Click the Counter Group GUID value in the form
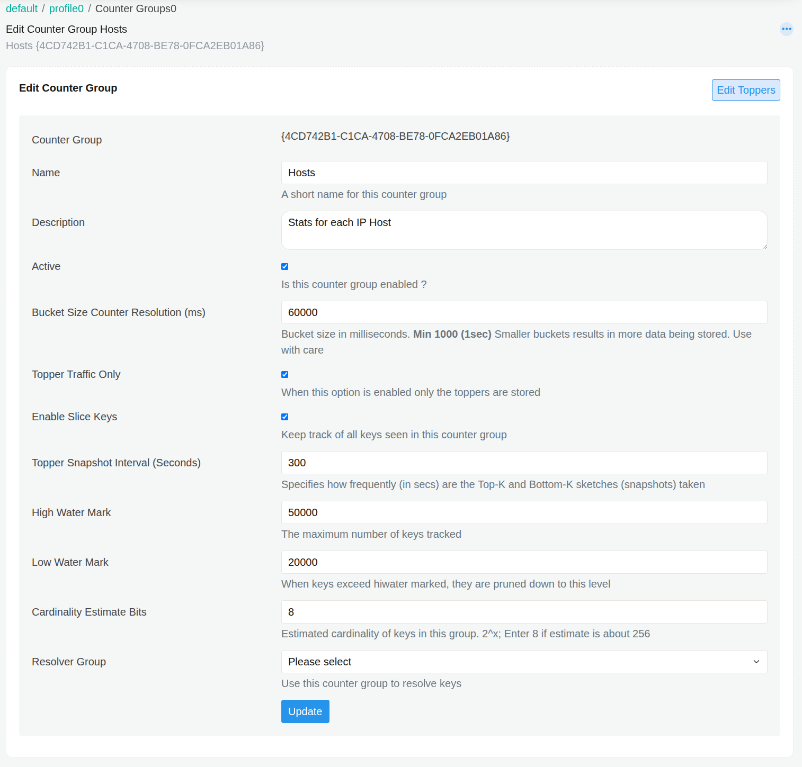The image size is (802, 767). point(395,136)
